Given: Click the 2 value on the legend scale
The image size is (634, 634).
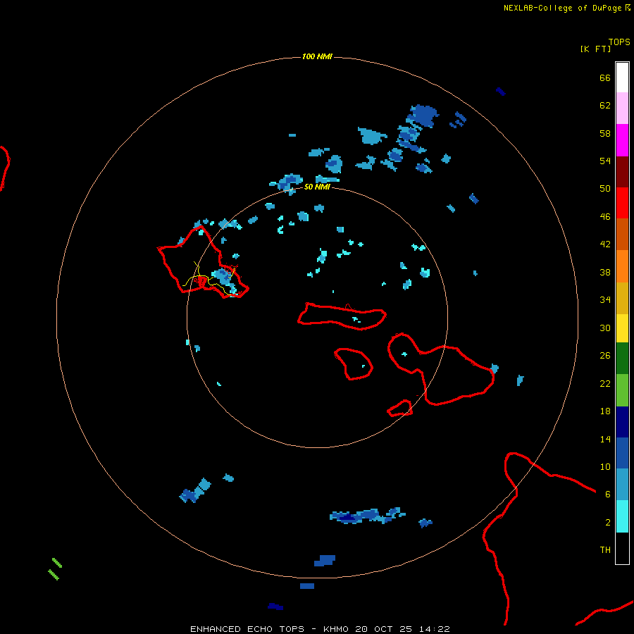Looking at the screenshot, I should [x=608, y=523].
